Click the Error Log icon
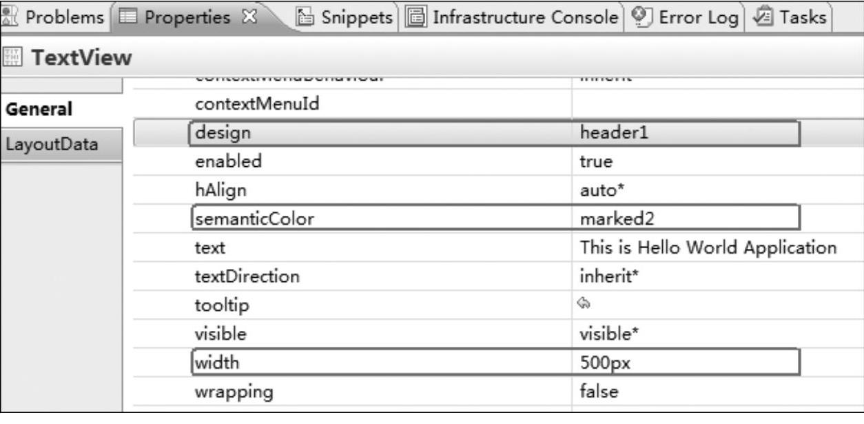This screenshot has height=424, width=864. (641, 17)
